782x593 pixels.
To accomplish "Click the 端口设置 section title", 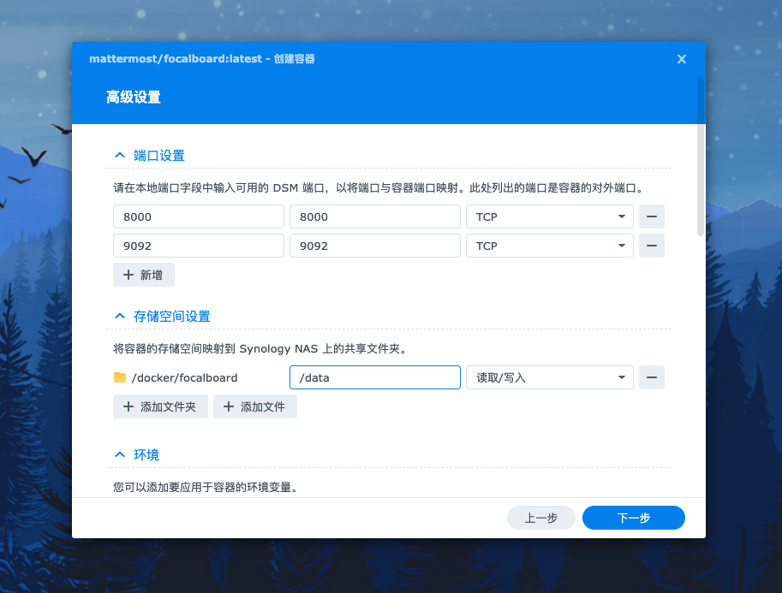I will click(x=159, y=156).
